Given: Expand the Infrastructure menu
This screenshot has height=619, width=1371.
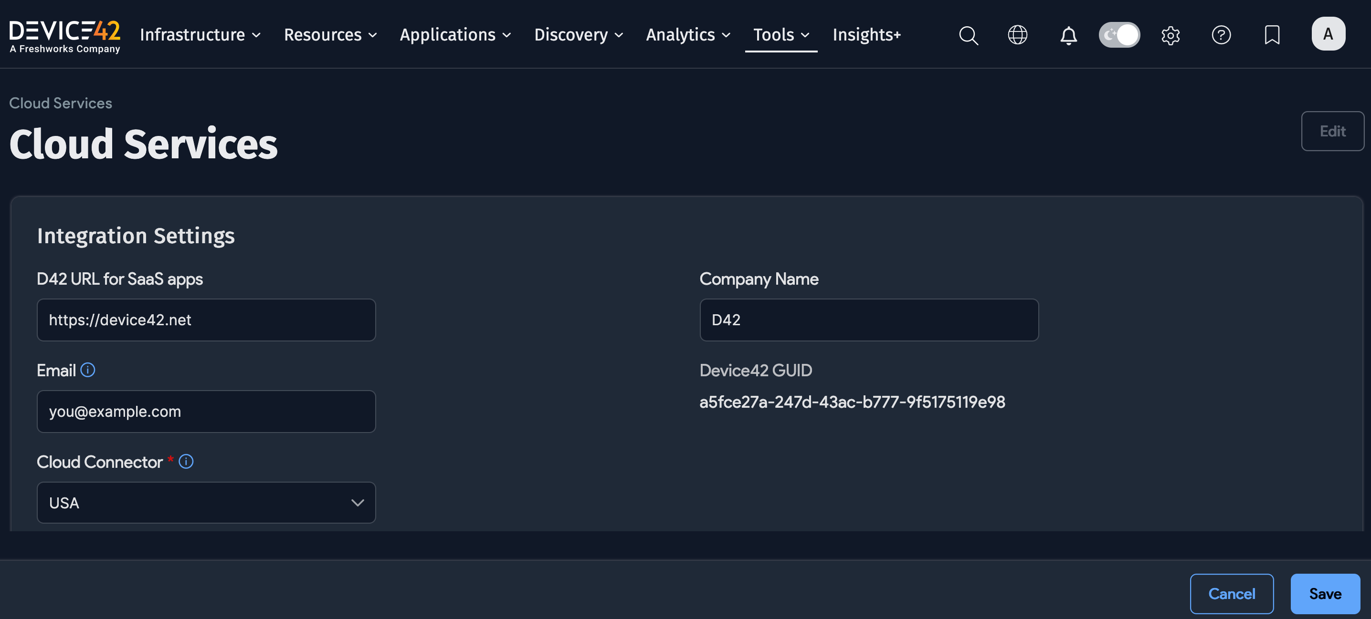Looking at the screenshot, I should 200,35.
